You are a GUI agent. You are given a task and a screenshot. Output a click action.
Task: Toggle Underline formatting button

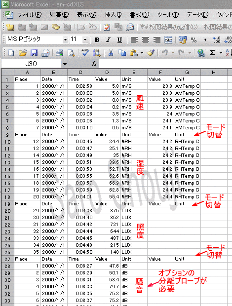119,40
